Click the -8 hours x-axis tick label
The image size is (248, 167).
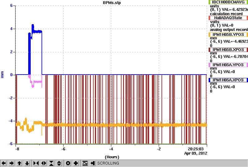tap(17, 149)
